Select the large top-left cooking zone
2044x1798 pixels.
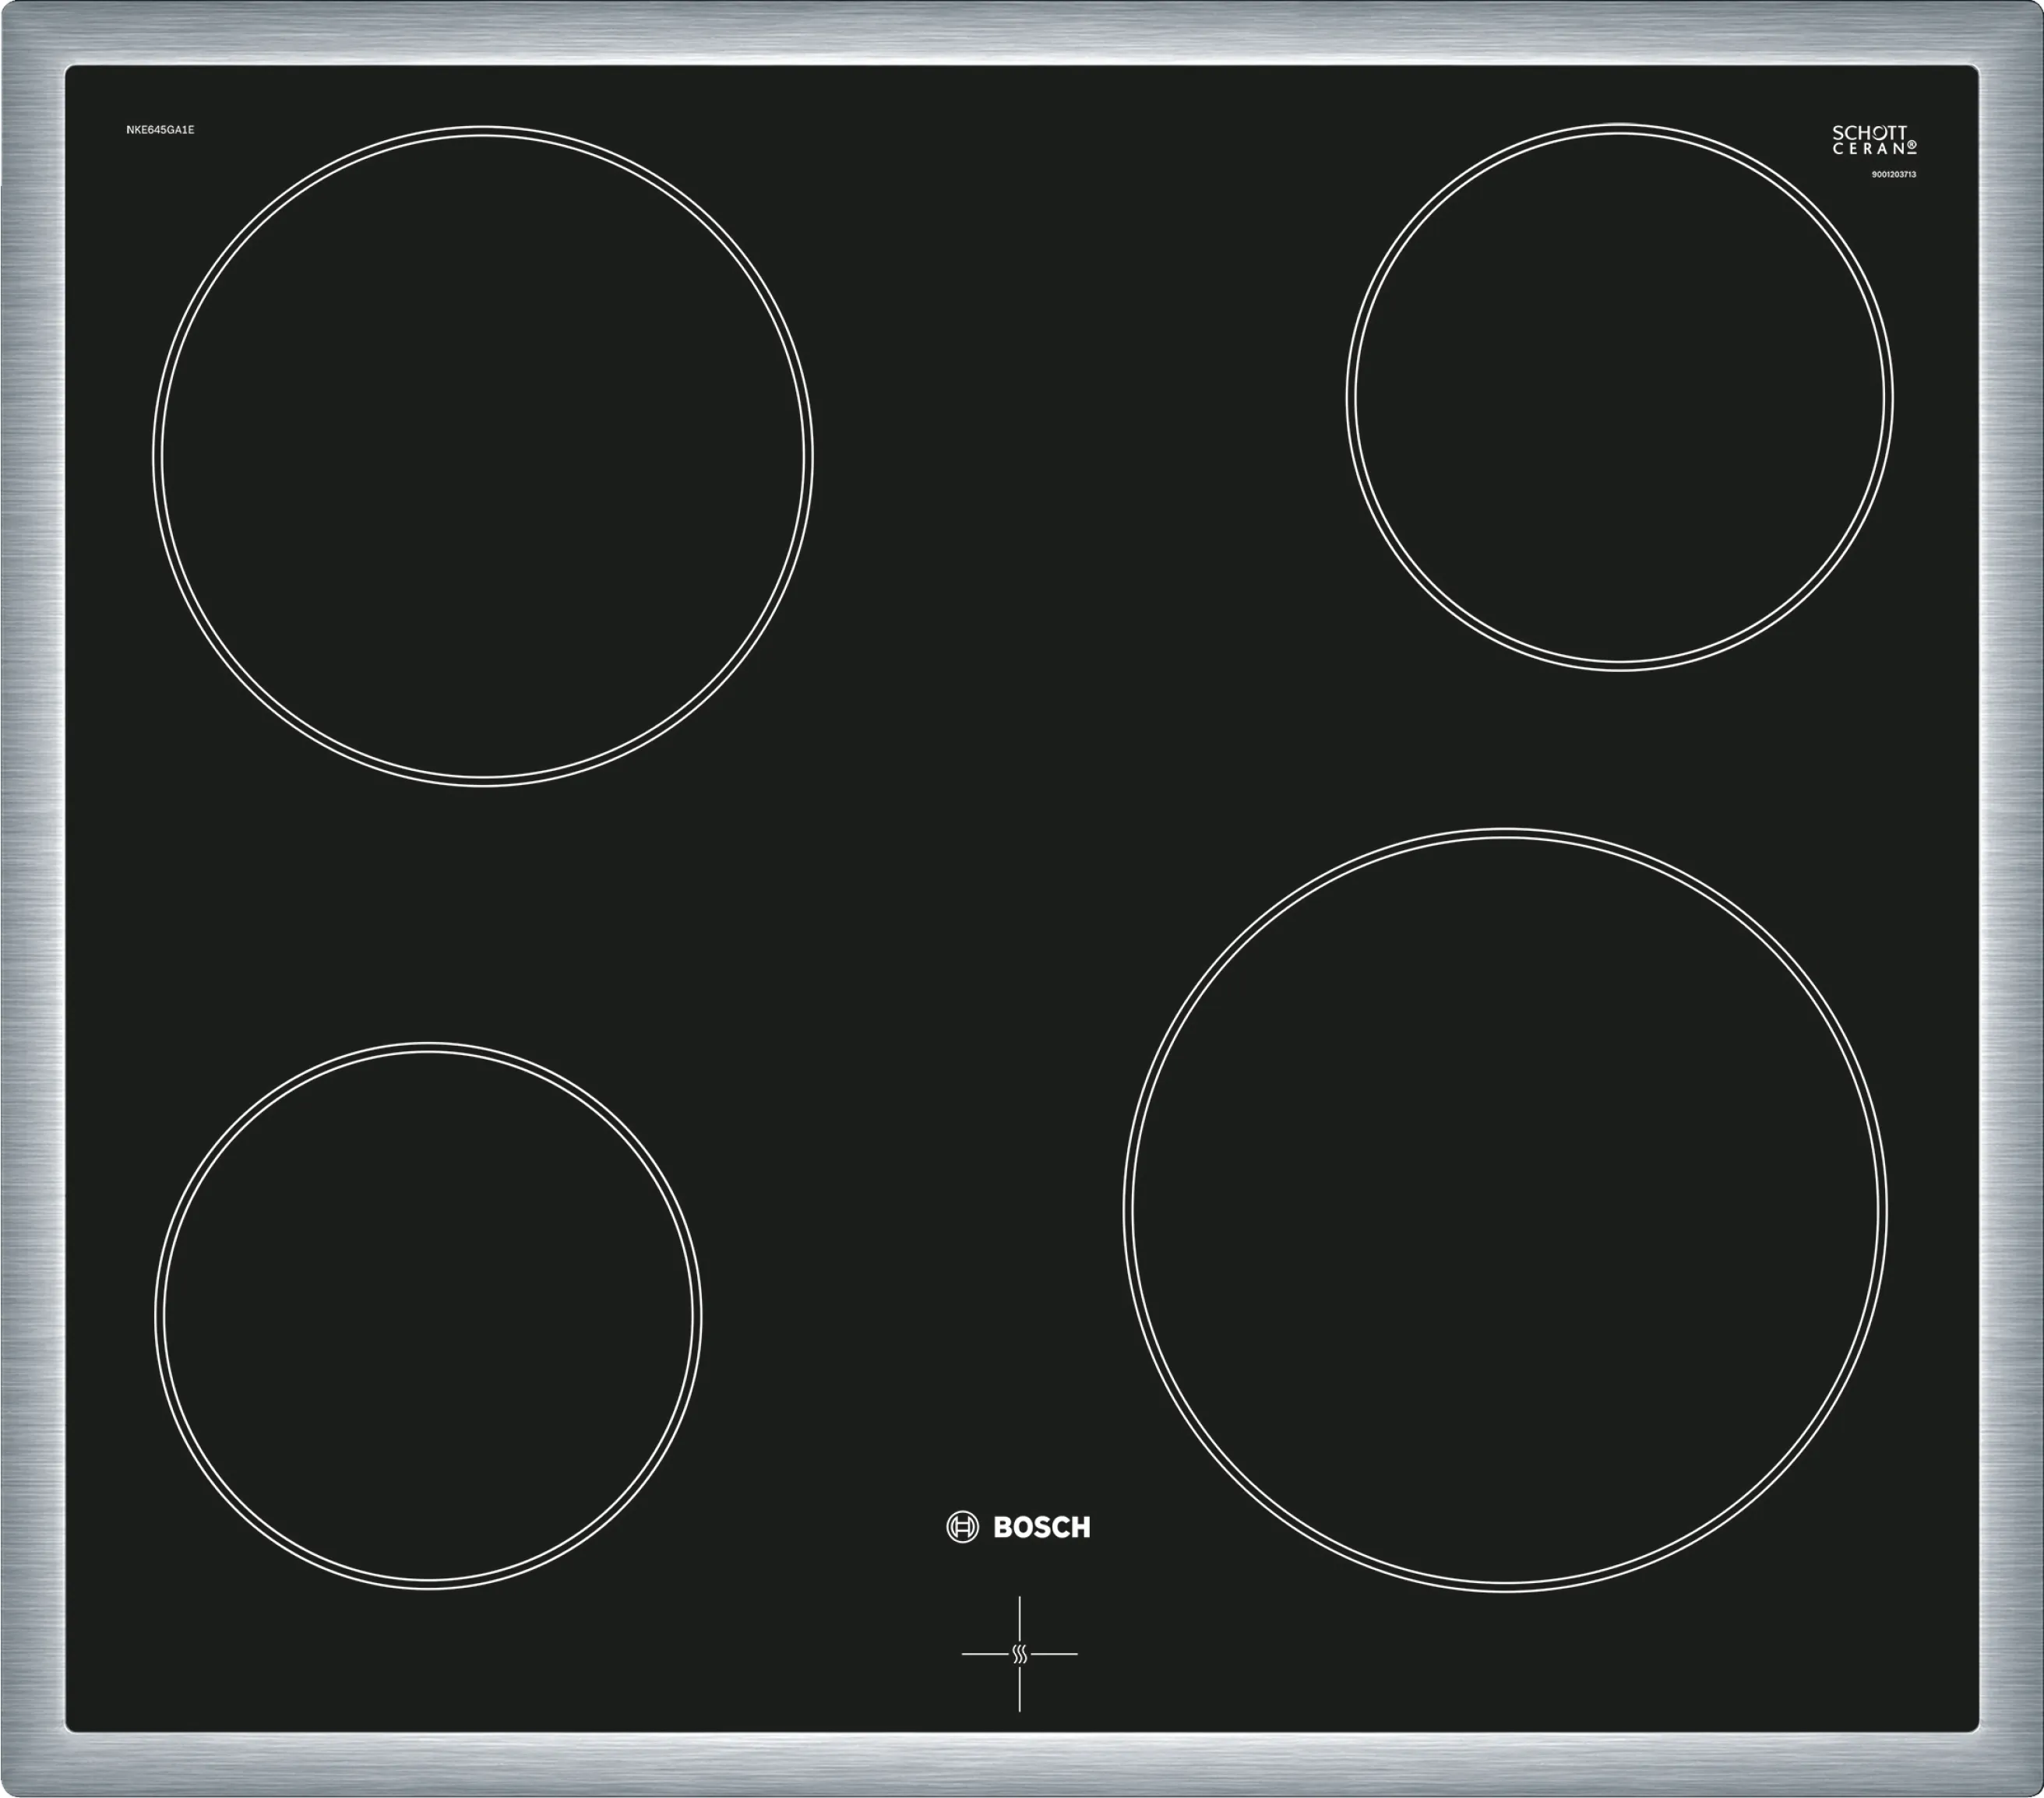point(482,456)
